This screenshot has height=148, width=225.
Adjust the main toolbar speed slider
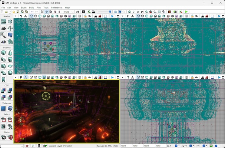click(x=105, y=12)
